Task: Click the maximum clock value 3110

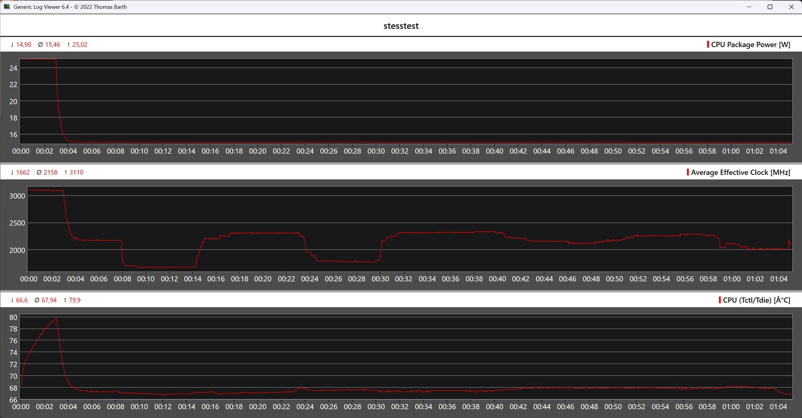Action: coord(76,172)
